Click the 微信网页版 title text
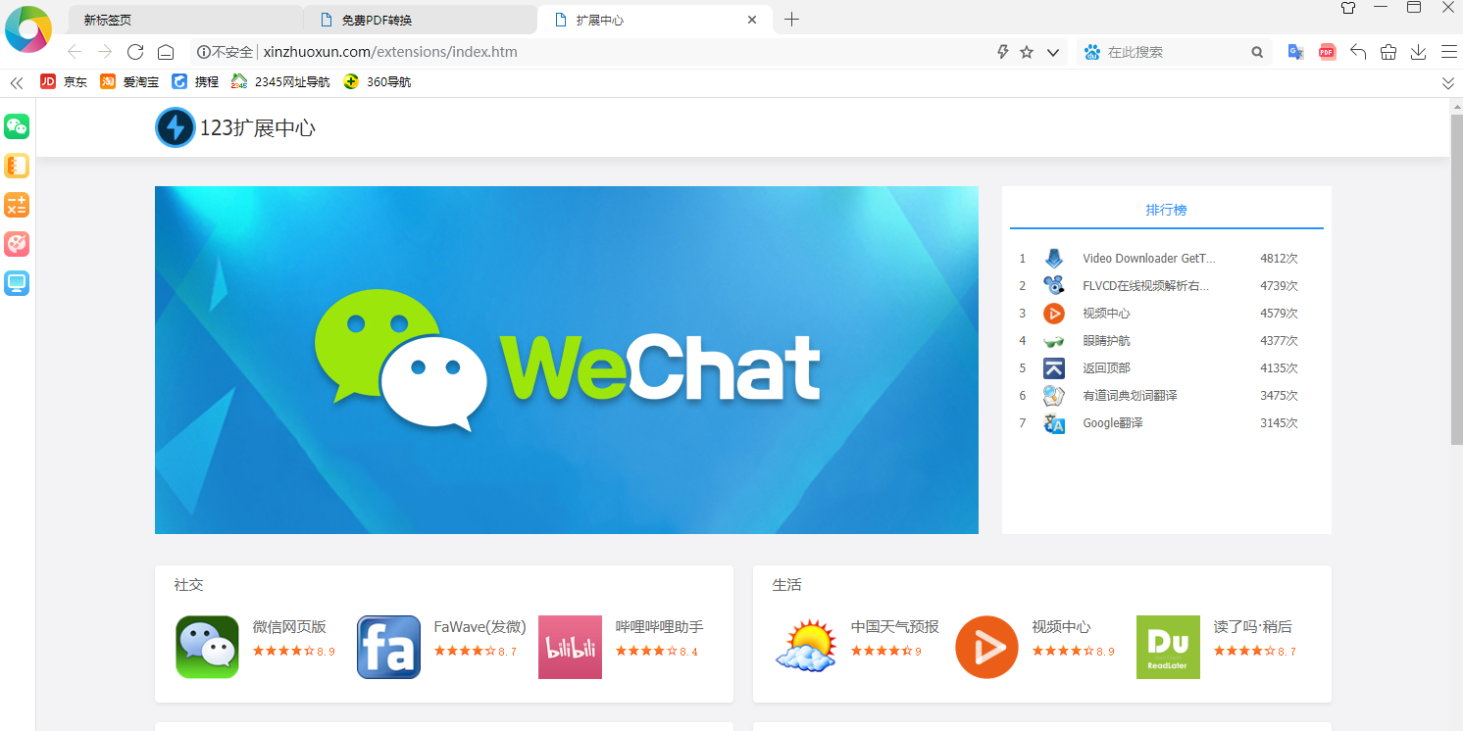 (x=289, y=627)
